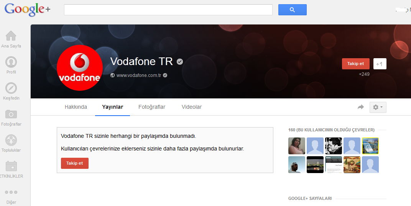The height and width of the screenshot is (206, 411).
Task: Click 'GOOGLE+ SAYFALARI' heading
Action: [310, 198]
